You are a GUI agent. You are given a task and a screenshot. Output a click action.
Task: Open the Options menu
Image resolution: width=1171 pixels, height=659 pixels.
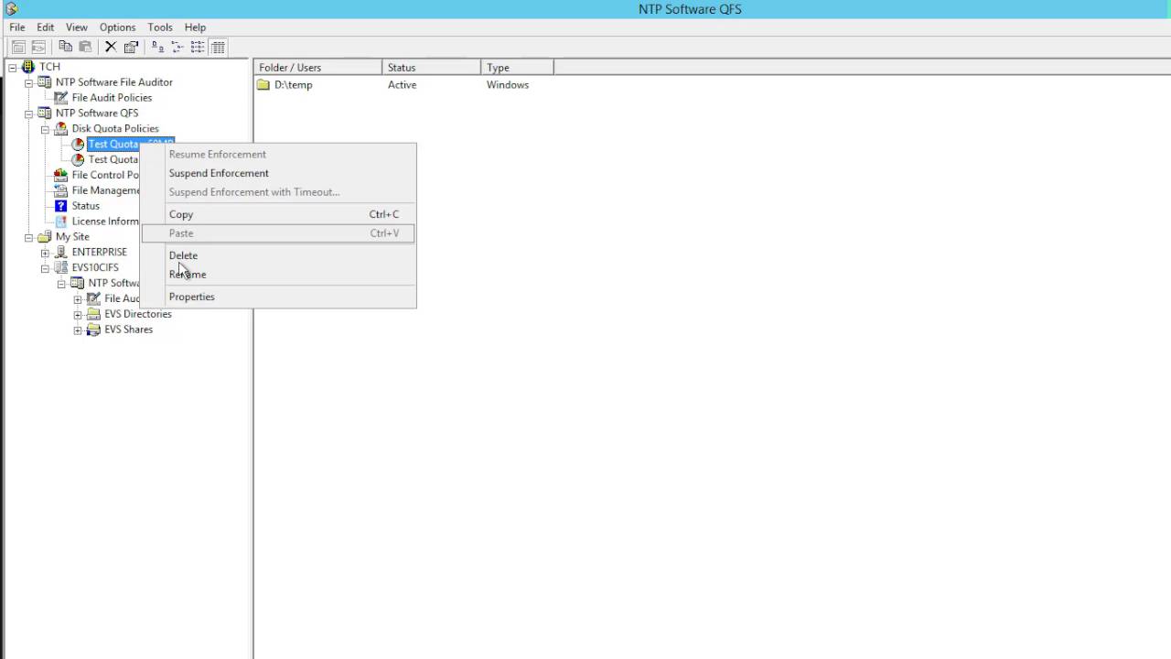(x=117, y=27)
